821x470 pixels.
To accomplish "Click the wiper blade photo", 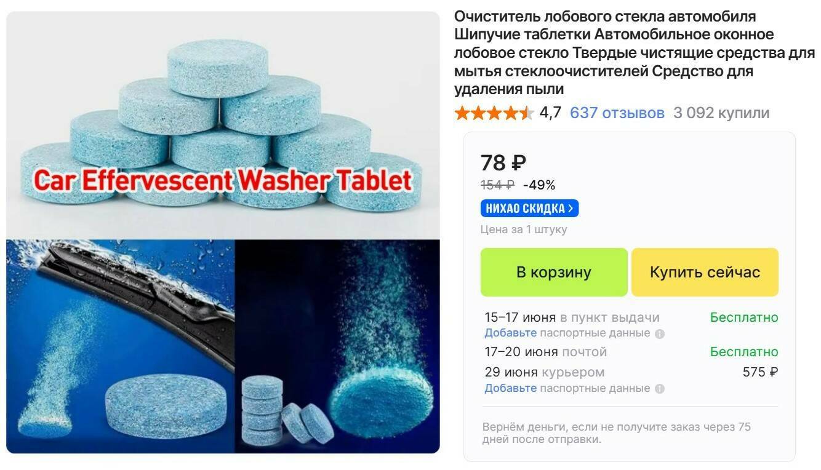I will click(x=121, y=346).
